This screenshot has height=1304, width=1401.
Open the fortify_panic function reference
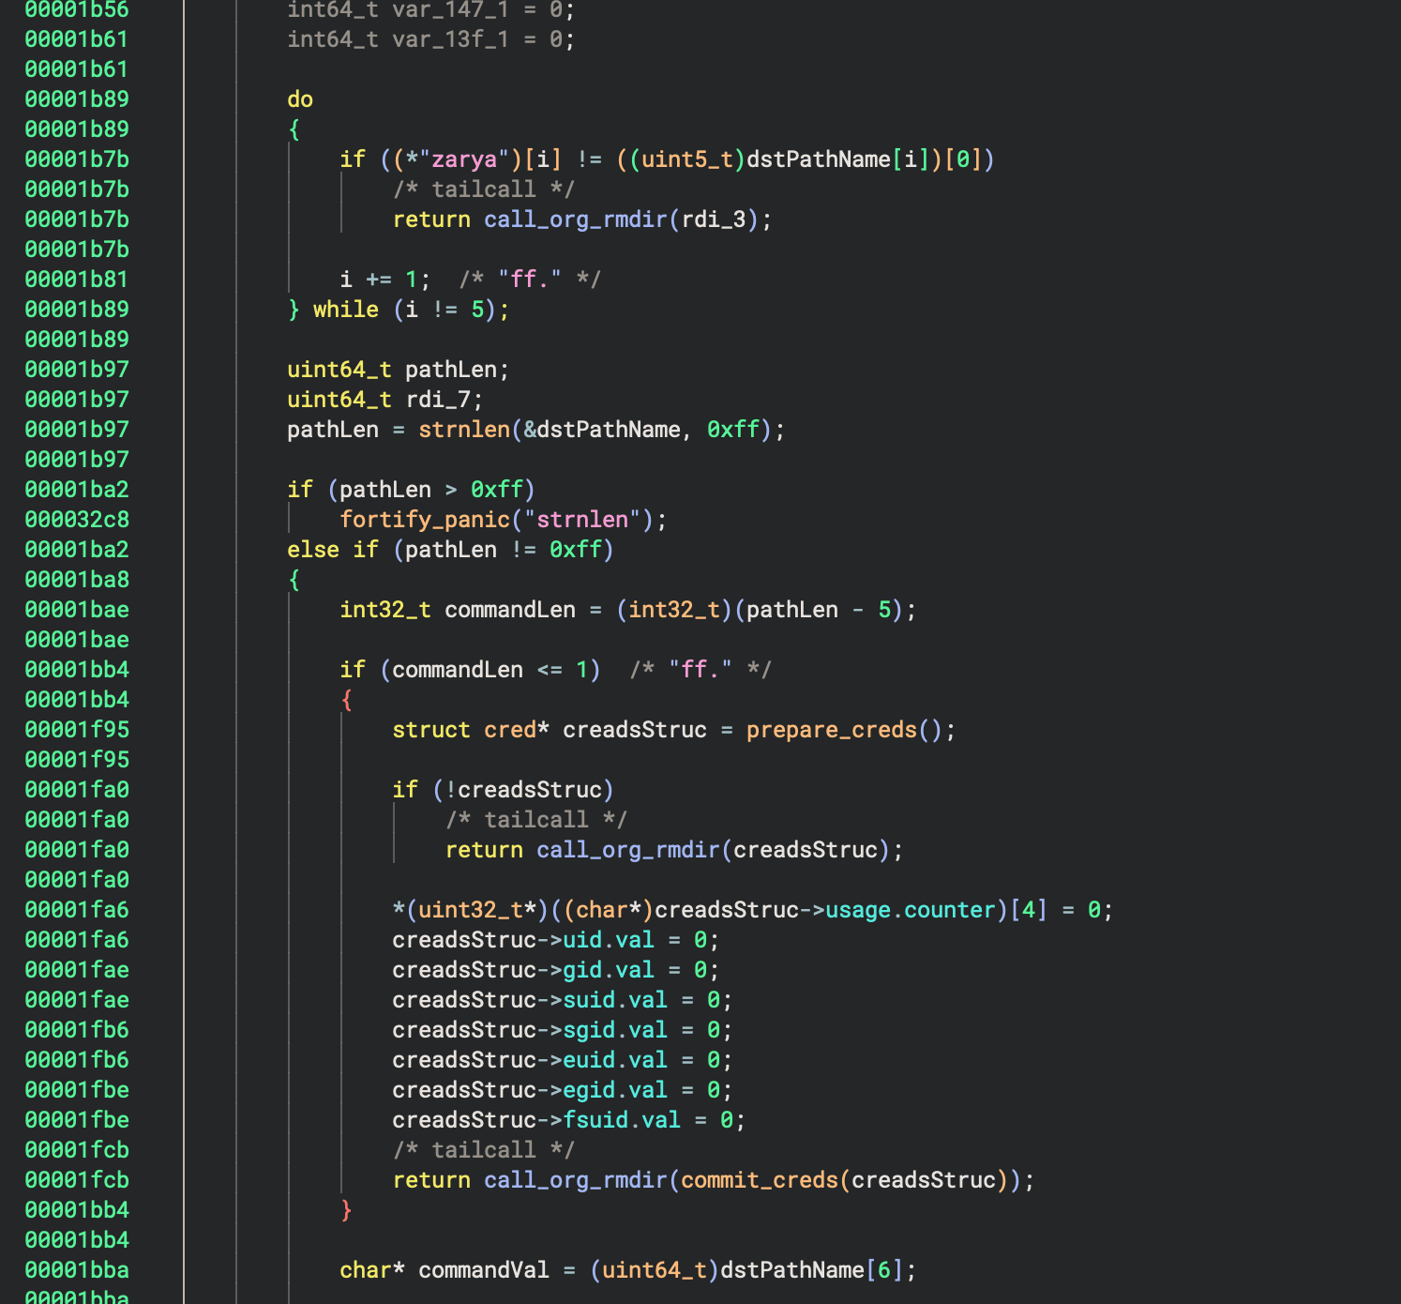(x=425, y=520)
